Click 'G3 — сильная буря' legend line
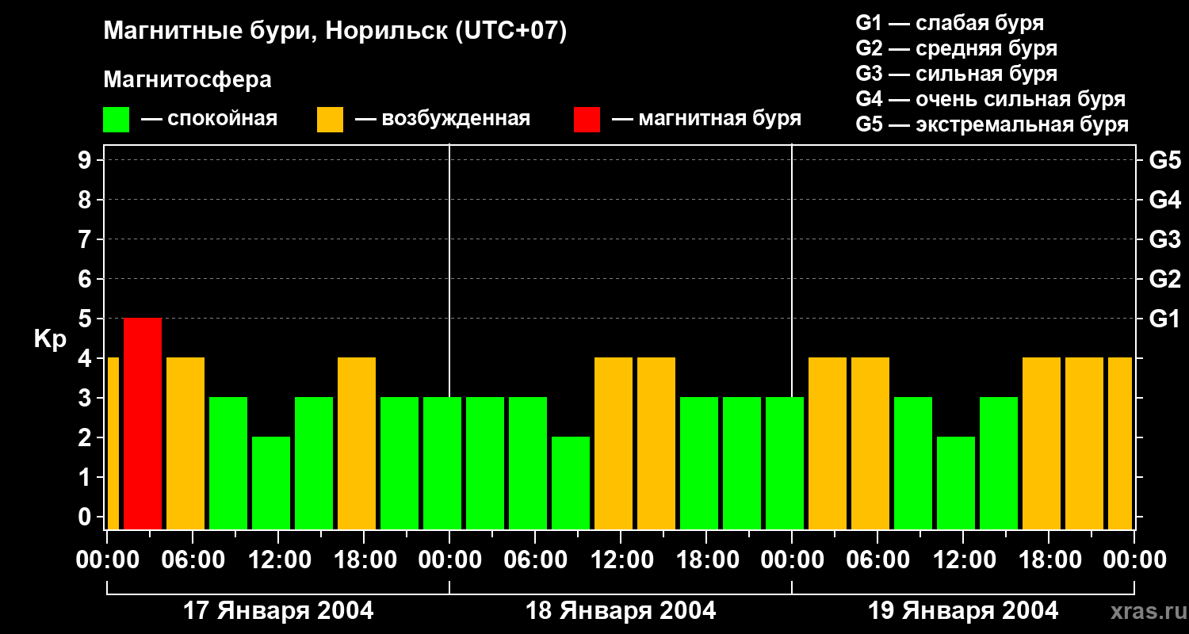 [x=957, y=74]
